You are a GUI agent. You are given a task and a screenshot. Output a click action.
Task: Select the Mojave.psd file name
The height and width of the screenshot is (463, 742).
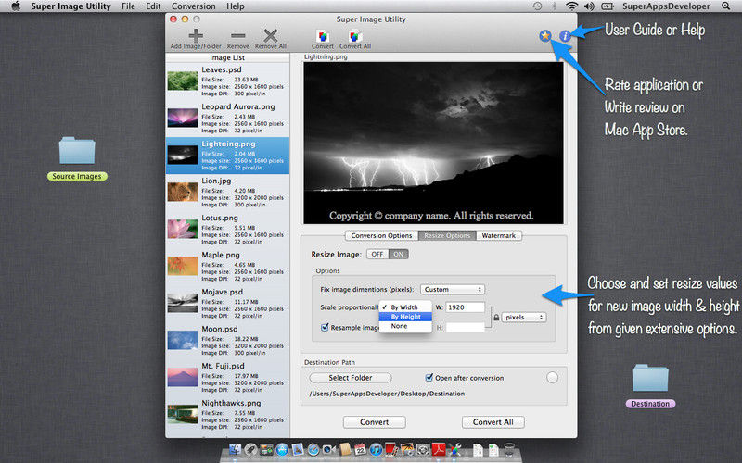point(222,292)
